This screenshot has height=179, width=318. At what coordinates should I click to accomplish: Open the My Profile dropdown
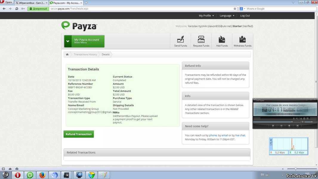[206, 16]
